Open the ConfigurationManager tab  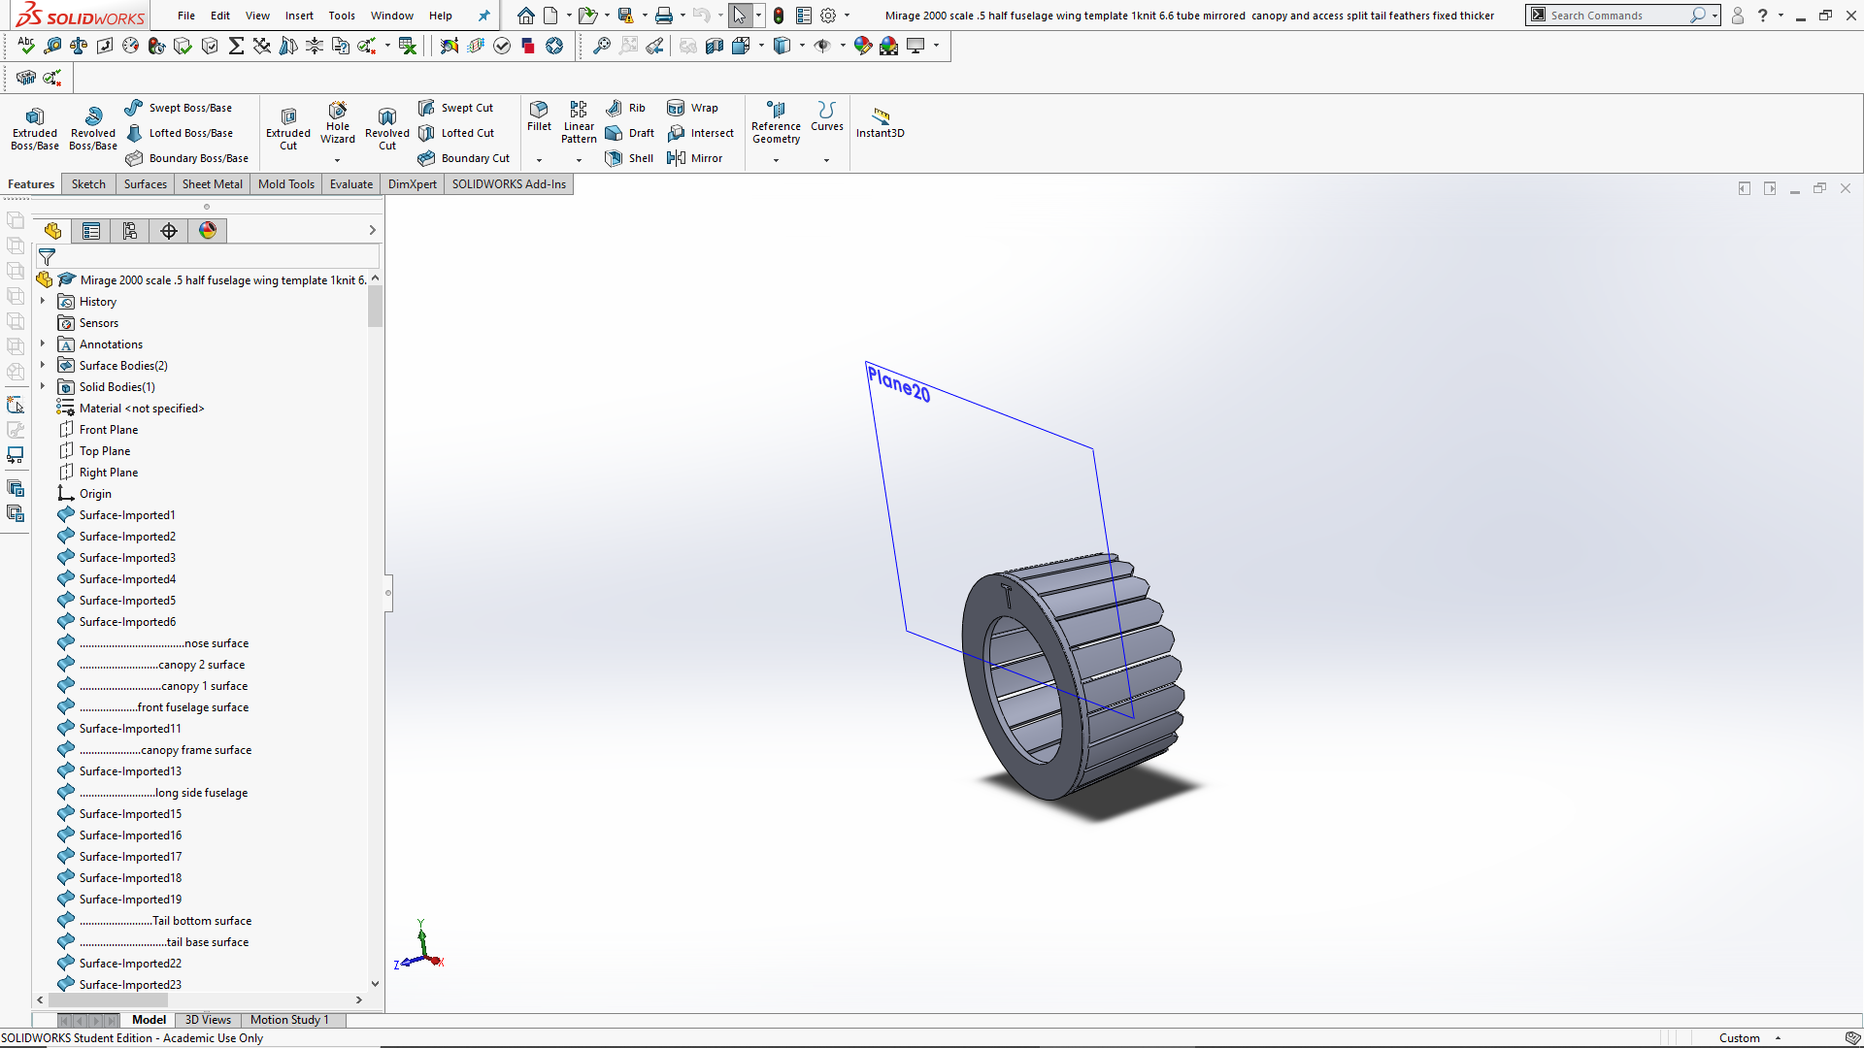130,230
